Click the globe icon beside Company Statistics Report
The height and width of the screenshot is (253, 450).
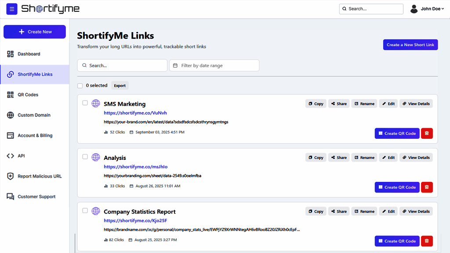click(96, 211)
